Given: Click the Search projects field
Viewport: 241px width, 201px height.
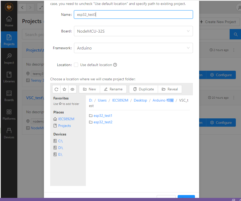Looking at the screenshot, I should point(33,34).
